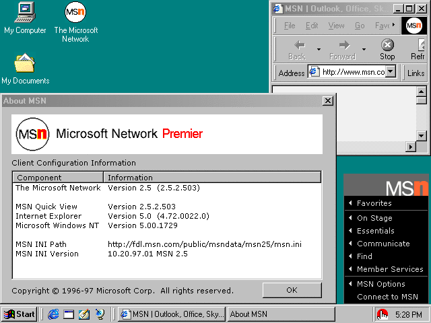Screen dimensions: 431x323
Task: Click the MSN tray icon near the clock
Action: (382, 314)
